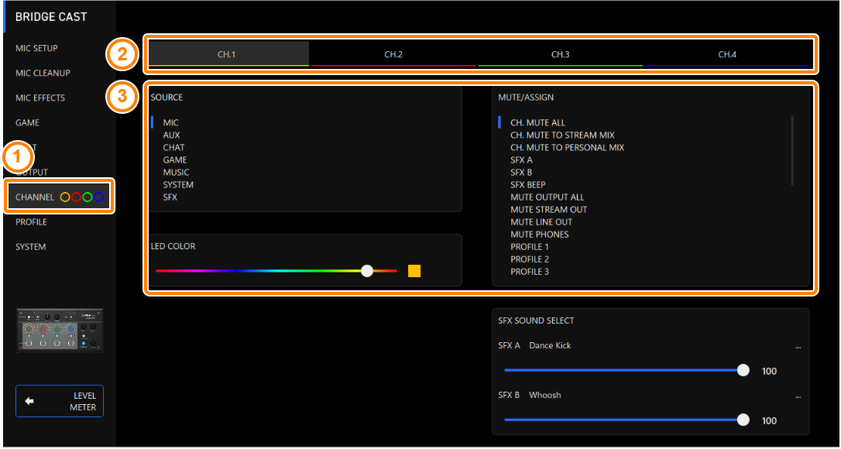Click the green channel circle icon
Viewport: 841px width, 449px height.
coord(88,197)
